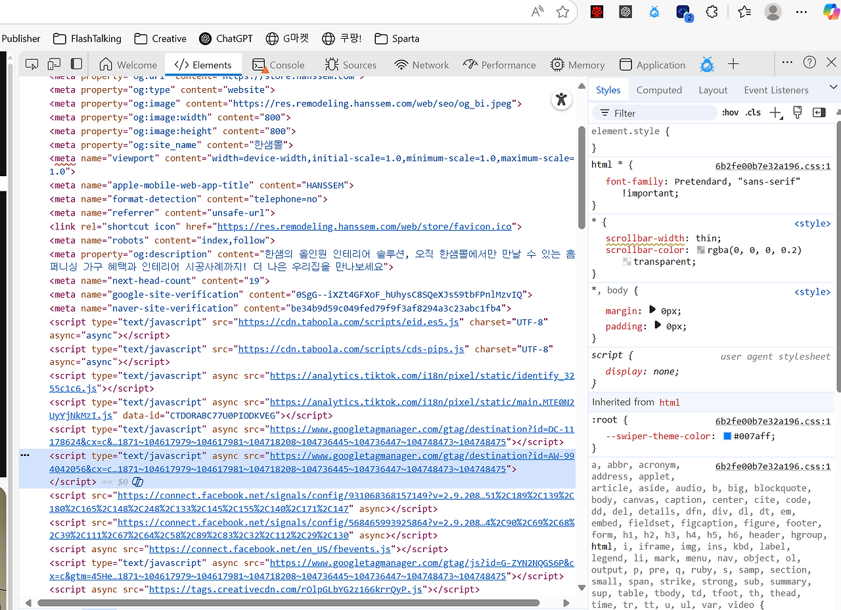
Task: Click the Elements panel horizontal scrollbar thumb
Action: coord(288,602)
